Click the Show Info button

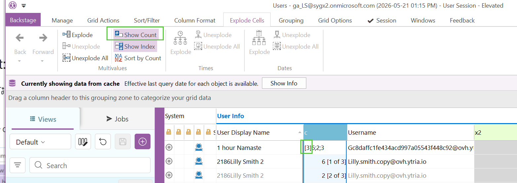pyautogui.click(x=284, y=83)
